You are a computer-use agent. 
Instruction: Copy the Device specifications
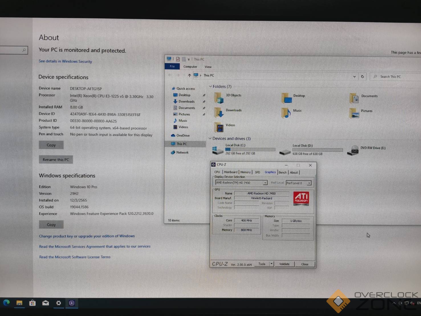coord(51,145)
